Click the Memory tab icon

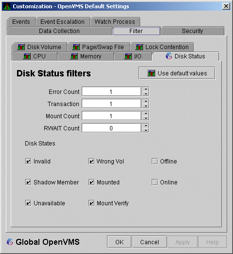74,56
